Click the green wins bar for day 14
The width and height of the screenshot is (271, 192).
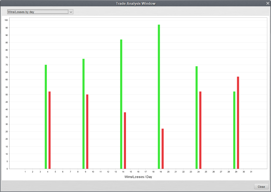pyautogui.click(x=121, y=104)
